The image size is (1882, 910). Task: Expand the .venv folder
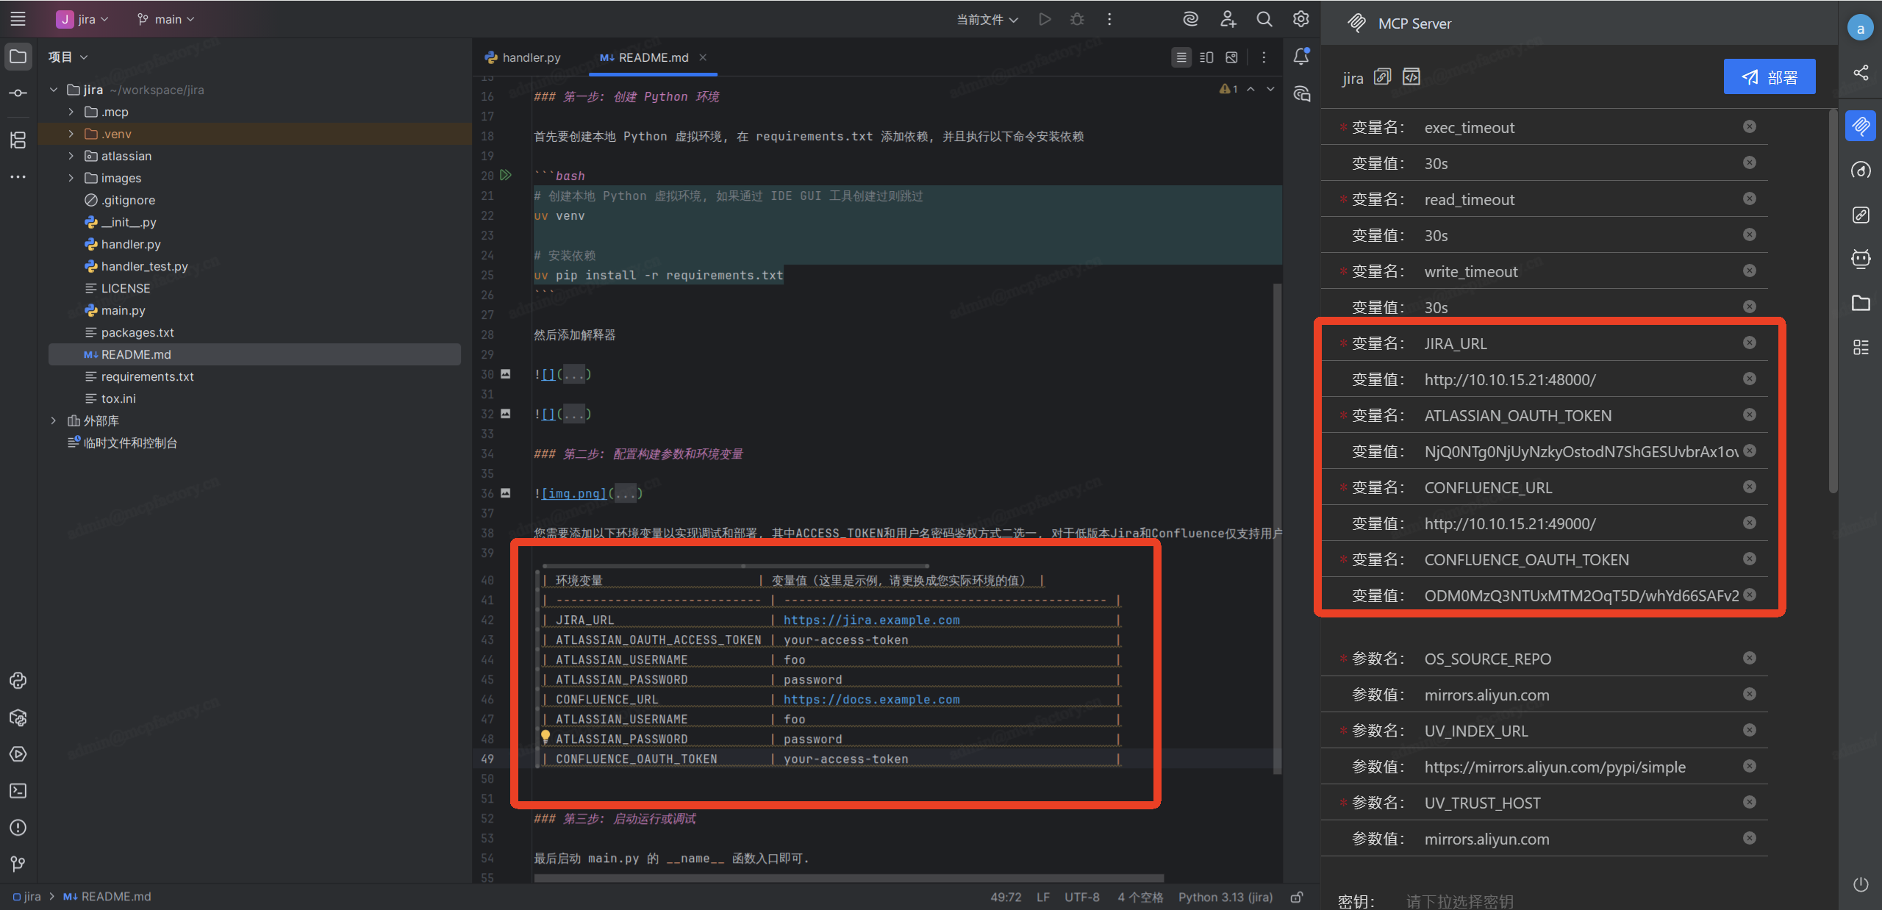click(x=71, y=134)
